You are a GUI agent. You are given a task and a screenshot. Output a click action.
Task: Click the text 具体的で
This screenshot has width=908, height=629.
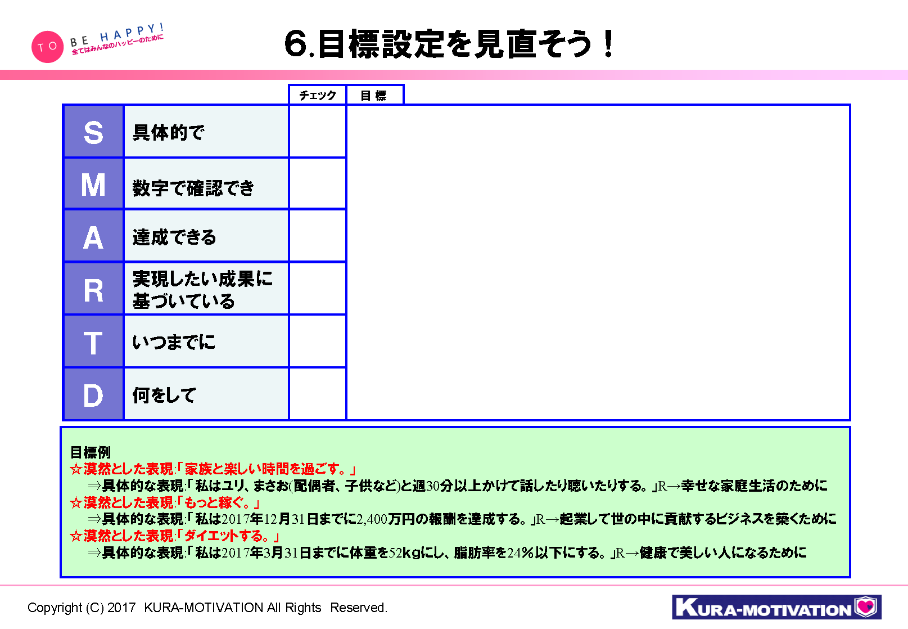point(168,133)
